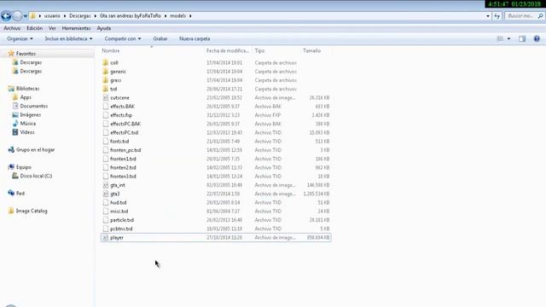
Task: Open the Edición menu
Action: tap(34, 28)
